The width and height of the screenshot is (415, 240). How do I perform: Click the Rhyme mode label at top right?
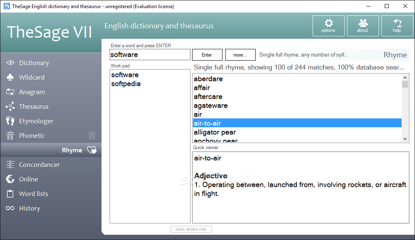coord(395,55)
